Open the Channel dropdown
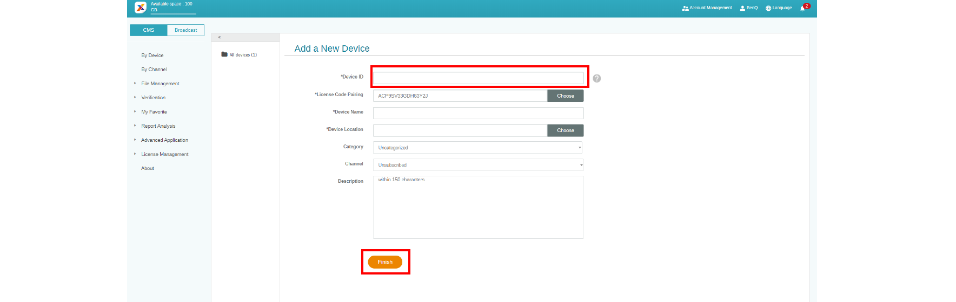The height and width of the screenshot is (302, 956). click(x=478, y=165)
